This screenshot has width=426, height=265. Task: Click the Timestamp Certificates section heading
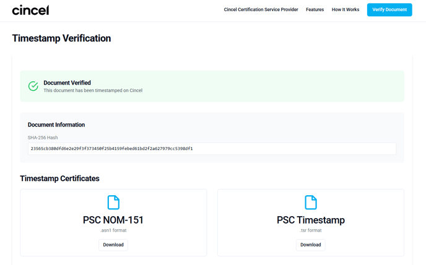pyautogui.click(x=59, y=179)
